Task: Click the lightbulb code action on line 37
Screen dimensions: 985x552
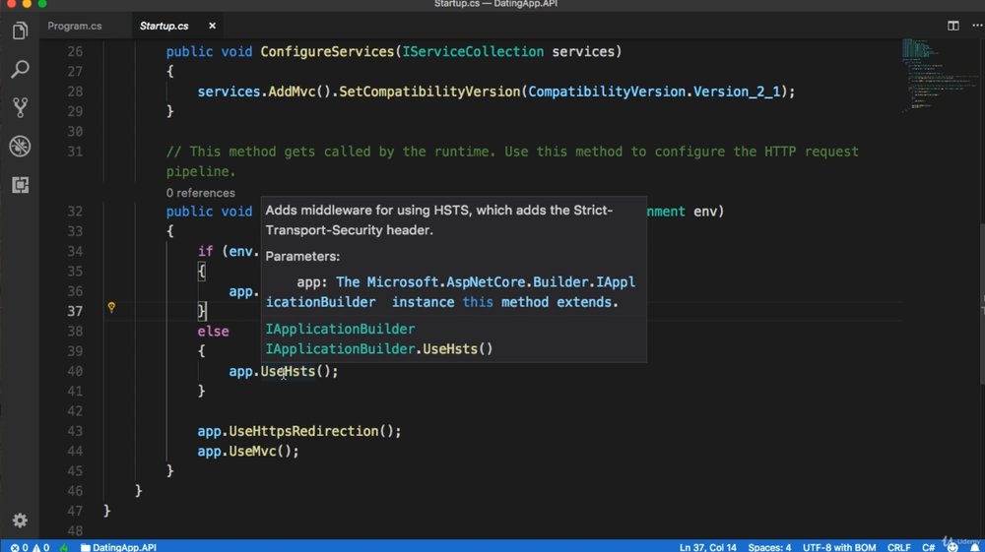Action: 111,307
